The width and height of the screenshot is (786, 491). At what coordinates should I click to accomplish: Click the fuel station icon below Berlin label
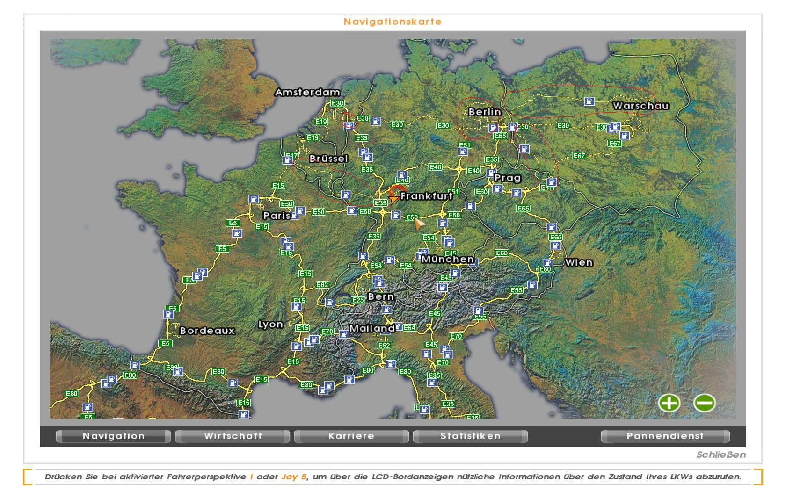pyautogui.click(x=493, y=128)
